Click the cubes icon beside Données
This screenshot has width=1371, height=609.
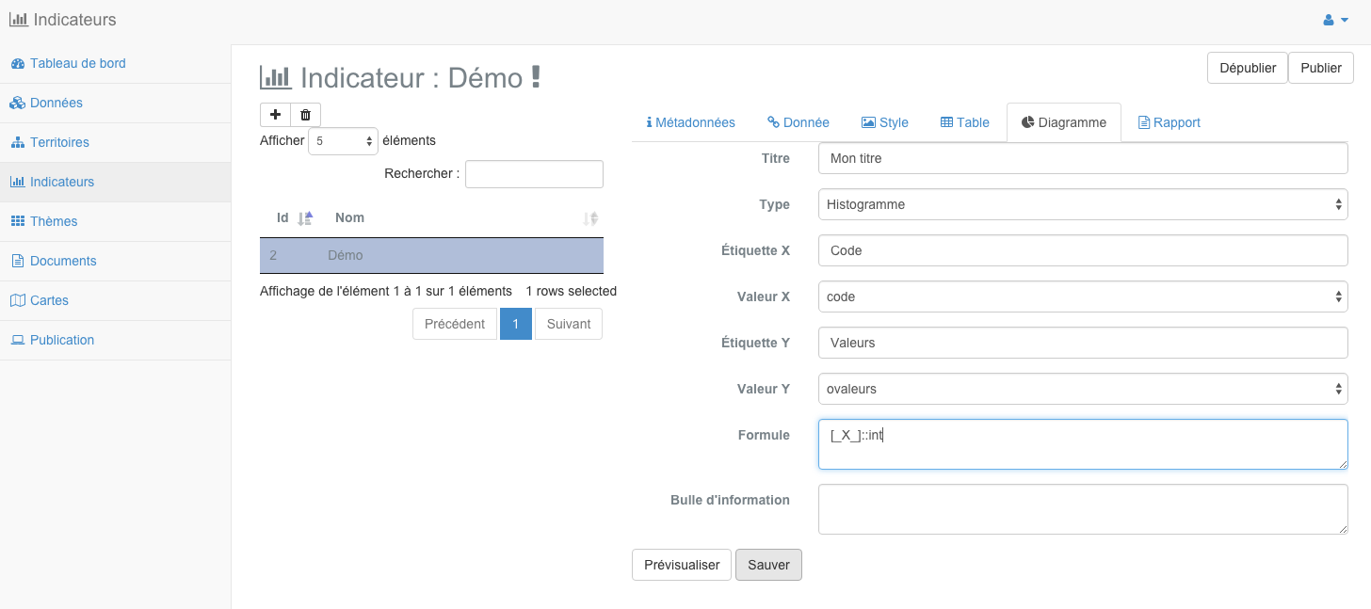[17, 103]
